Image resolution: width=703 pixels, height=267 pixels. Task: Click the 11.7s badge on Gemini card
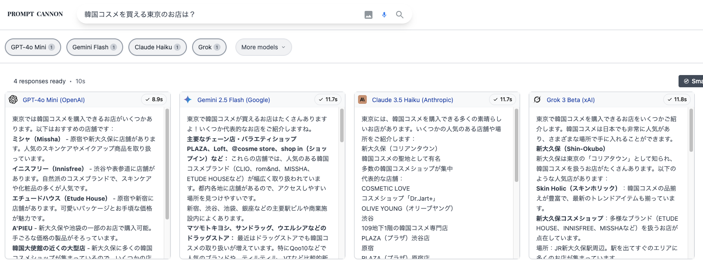pyautogui.click(x=328, y=99)
